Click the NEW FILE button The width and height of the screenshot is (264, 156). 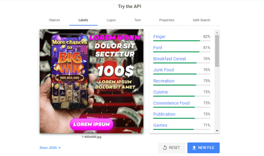pyautogui.click(x=203, y=148)
